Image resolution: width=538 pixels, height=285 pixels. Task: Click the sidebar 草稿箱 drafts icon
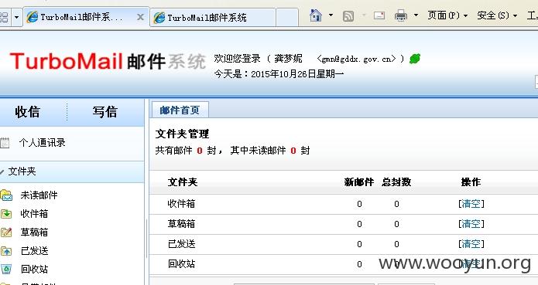[x=6, y=232]
